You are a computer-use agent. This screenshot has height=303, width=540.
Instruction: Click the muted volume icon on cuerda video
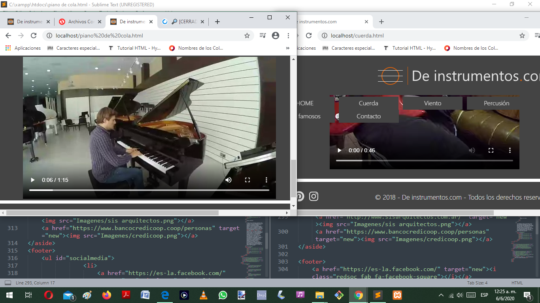coord(472,150)
